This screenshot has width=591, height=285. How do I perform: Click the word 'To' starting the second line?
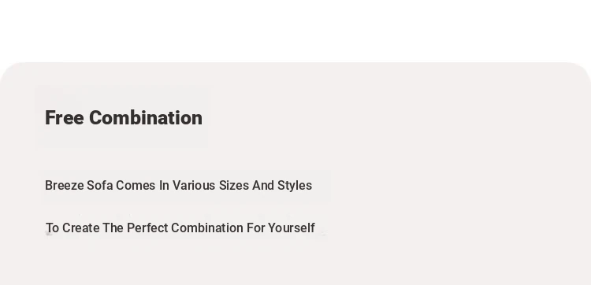coord(52,228)
